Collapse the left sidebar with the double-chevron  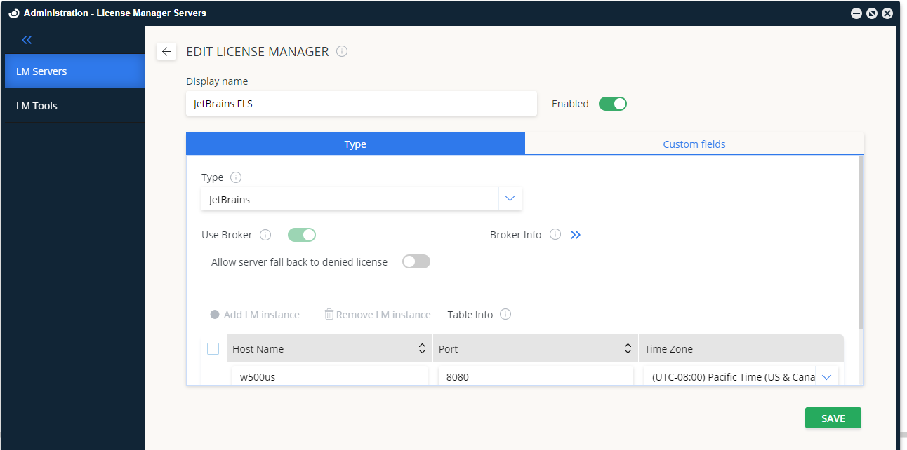[27, 39]
